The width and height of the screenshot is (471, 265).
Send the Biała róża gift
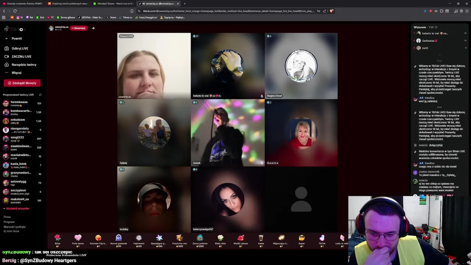[x=220, y=240]
